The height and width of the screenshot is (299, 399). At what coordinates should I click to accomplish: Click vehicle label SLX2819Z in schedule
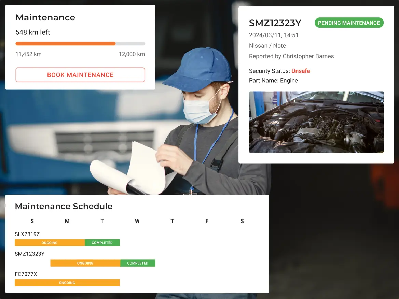[x=27, y=234]
